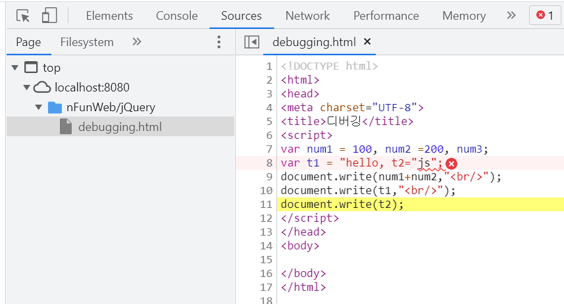This screenshot has height=304, width=564.
Task: Click the <body> opening tag line
Action: click(x=300, y=245)
